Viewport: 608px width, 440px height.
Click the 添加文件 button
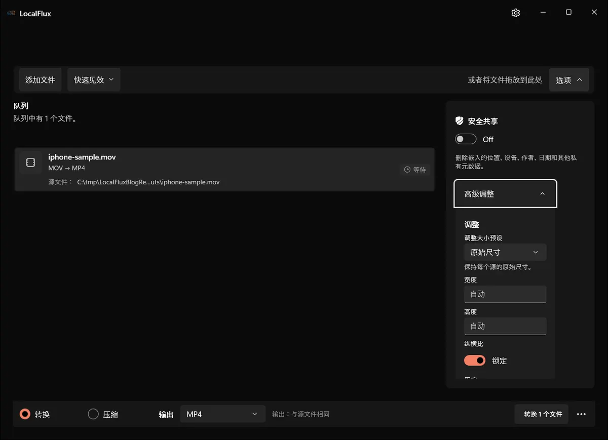click(40, 80)
